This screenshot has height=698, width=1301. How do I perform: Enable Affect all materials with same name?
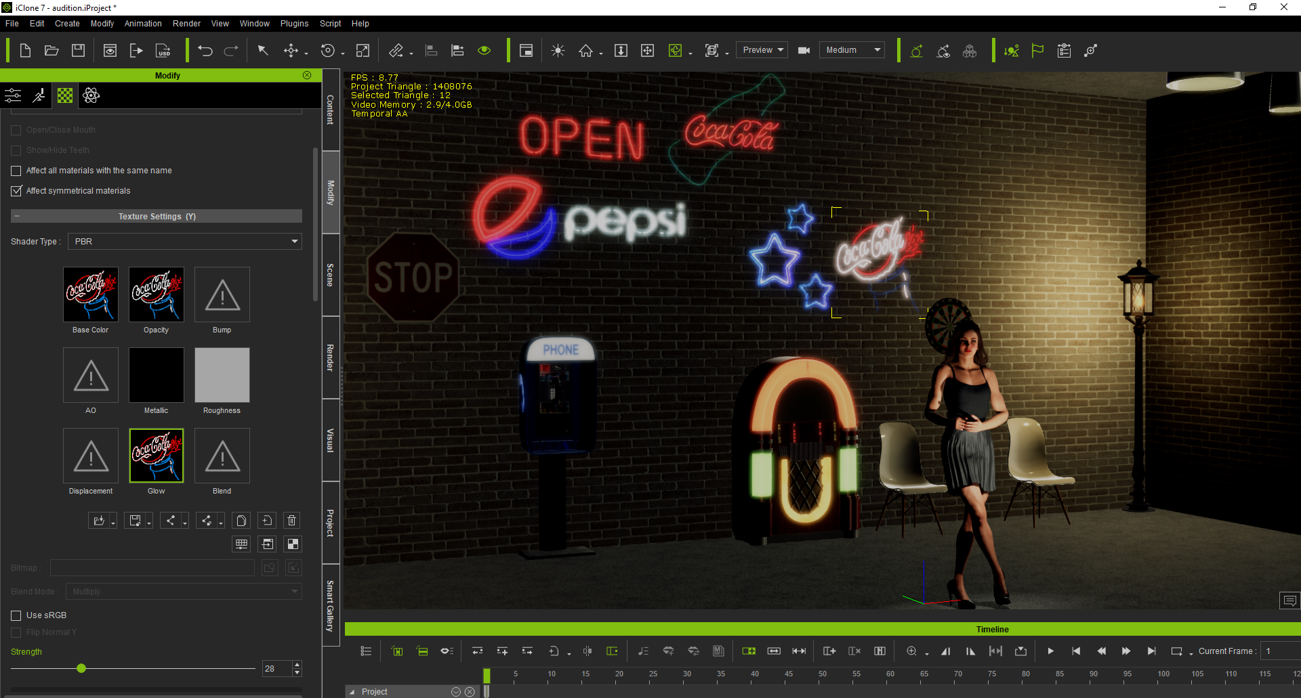[x=16, y=171]
